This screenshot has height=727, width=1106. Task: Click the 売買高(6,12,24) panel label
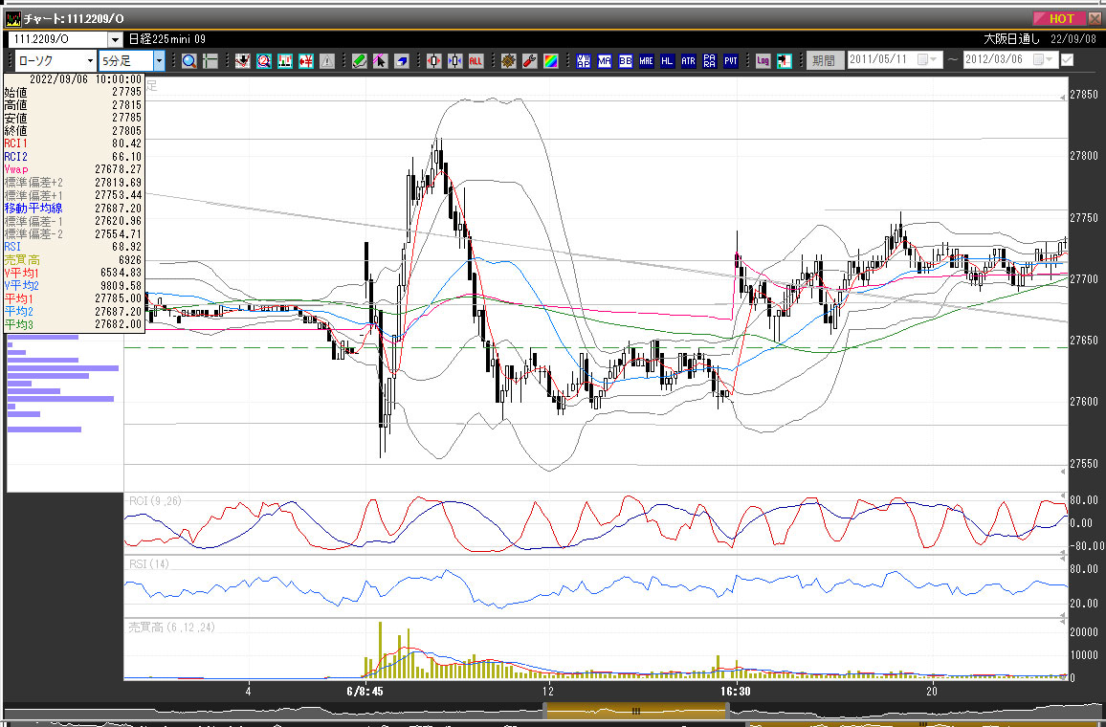(171, 628)
